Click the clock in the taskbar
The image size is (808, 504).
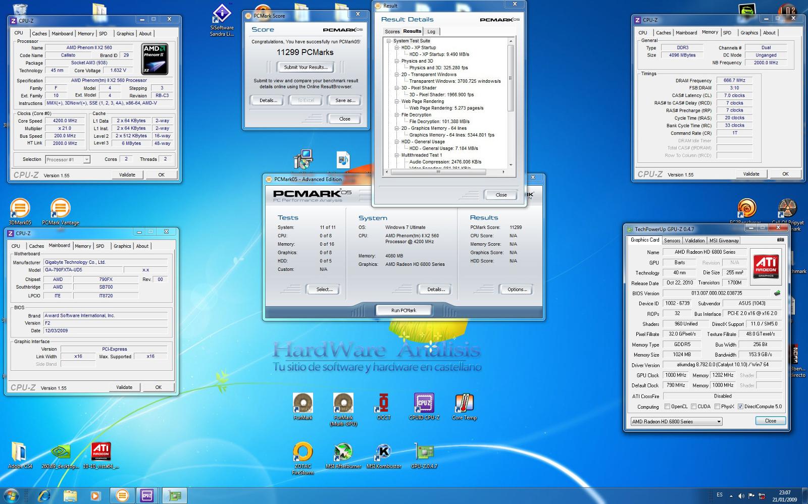click(784, 496)
